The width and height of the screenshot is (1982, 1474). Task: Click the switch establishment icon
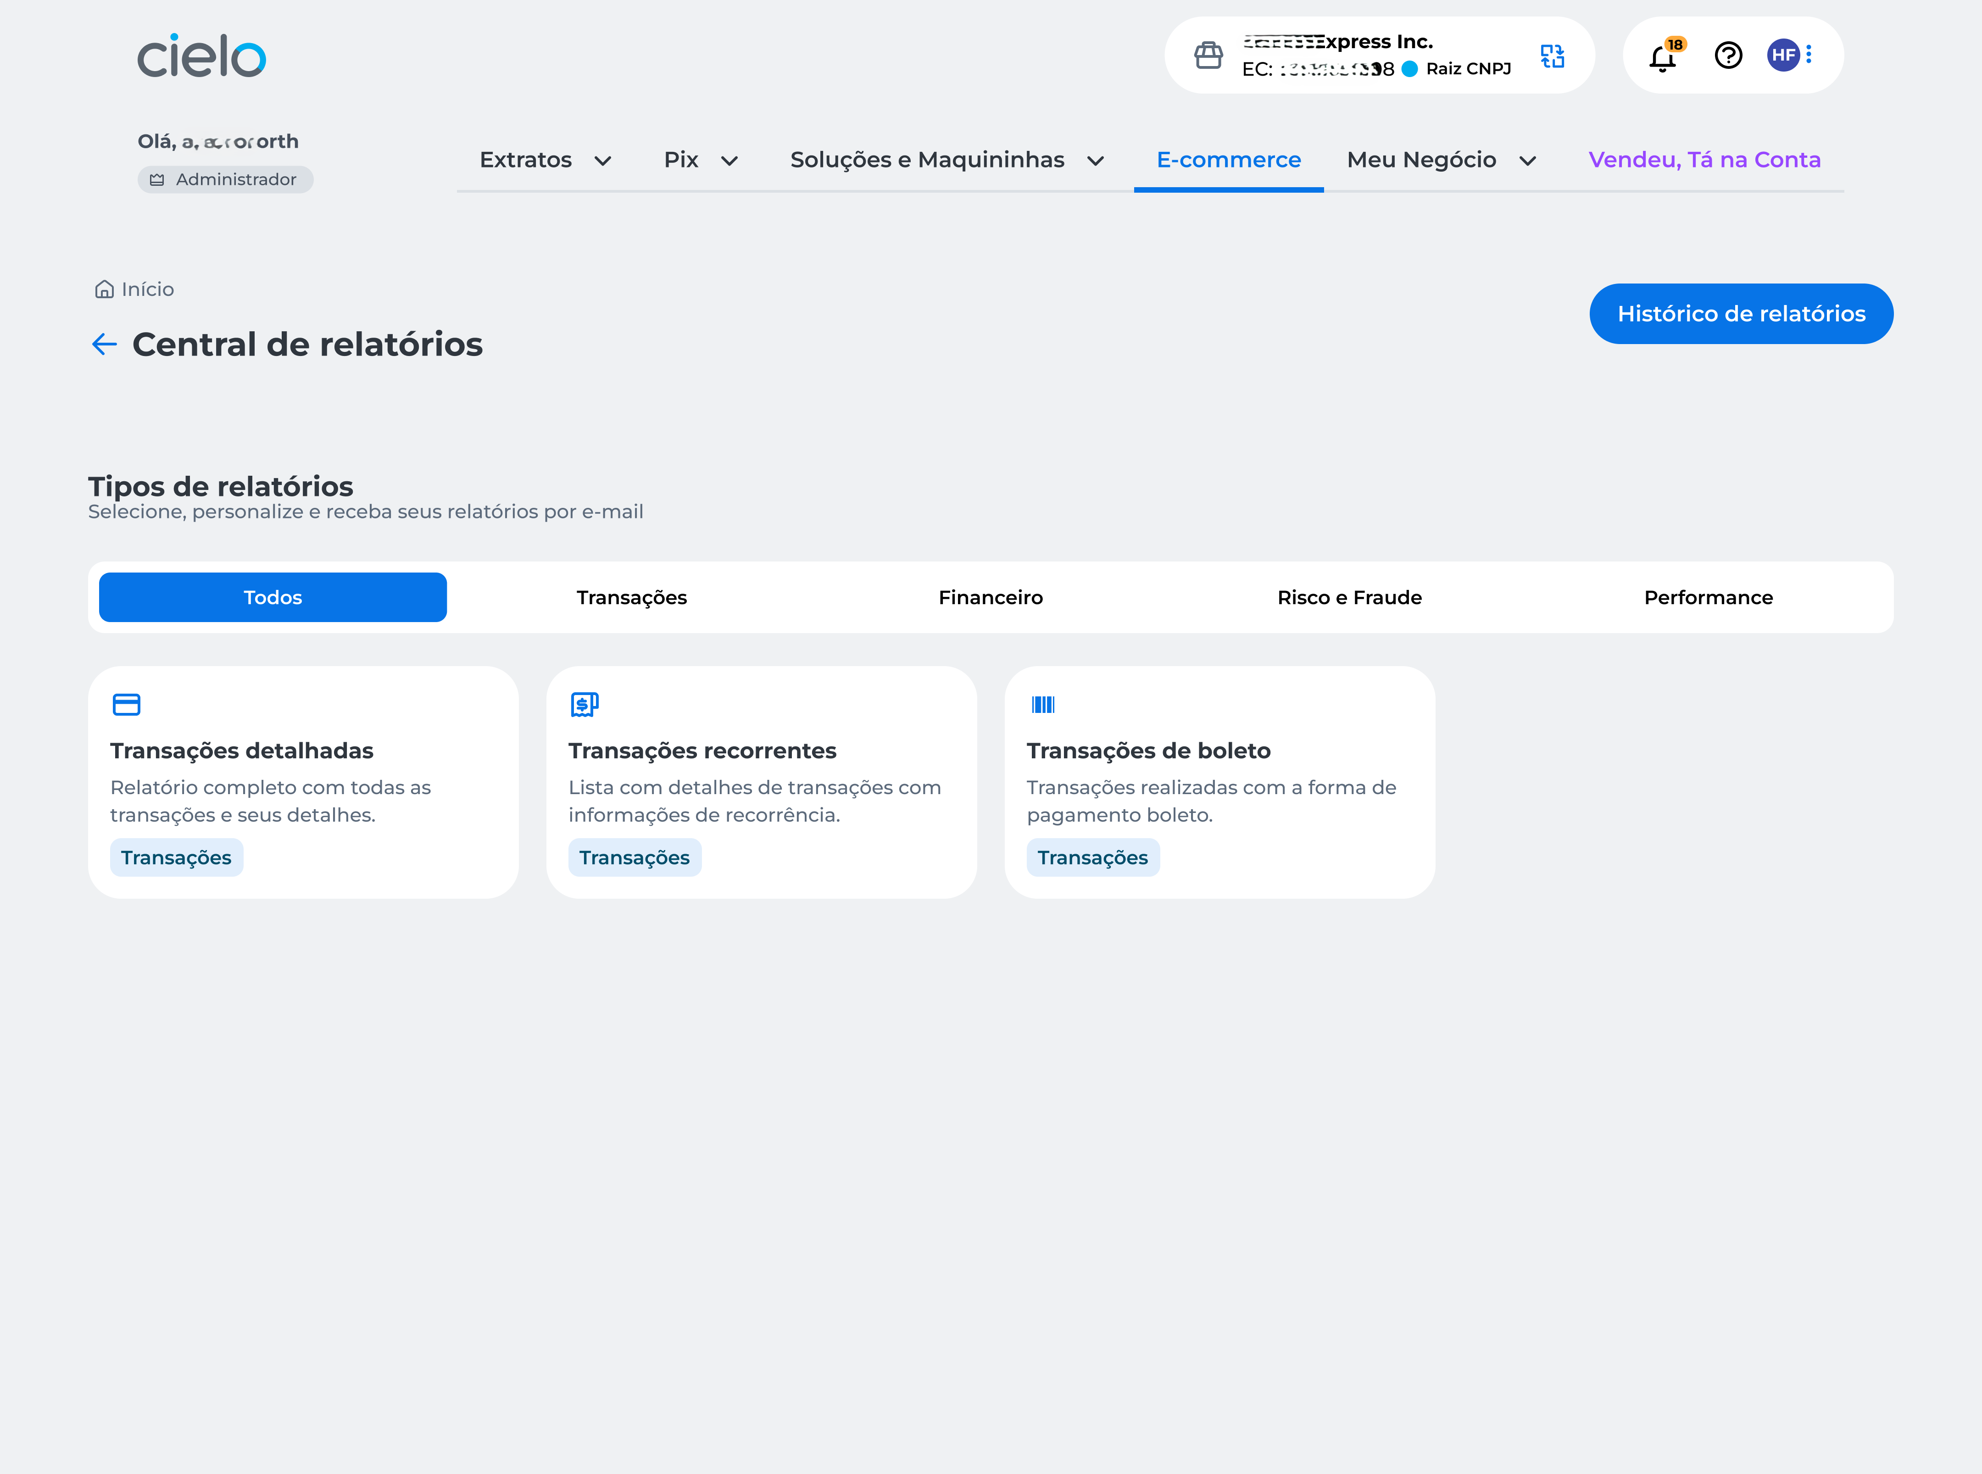tap(1553, 56)
